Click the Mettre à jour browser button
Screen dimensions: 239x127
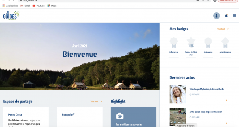coord(228,1)
